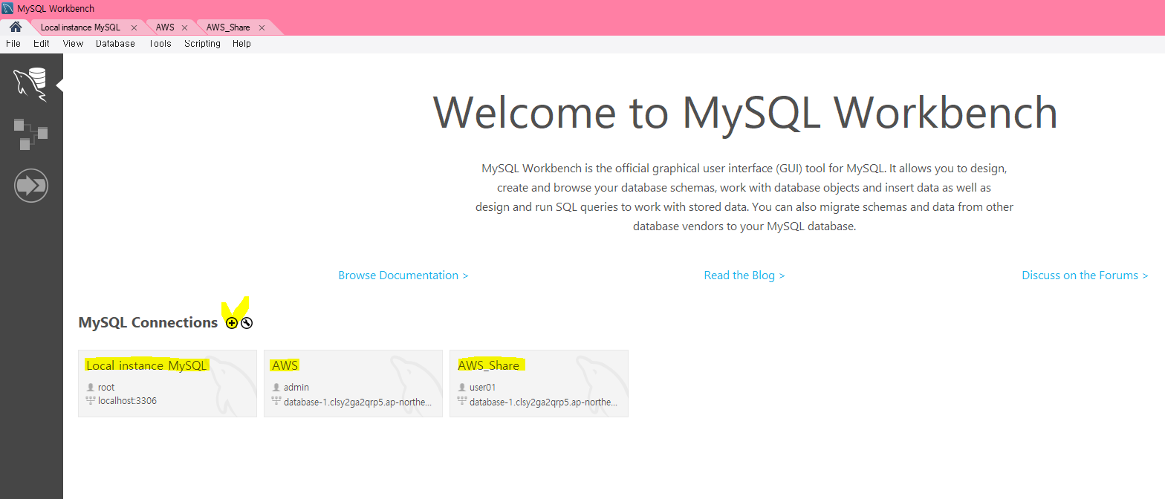Open the Edit menu

(x=42, y=44)
